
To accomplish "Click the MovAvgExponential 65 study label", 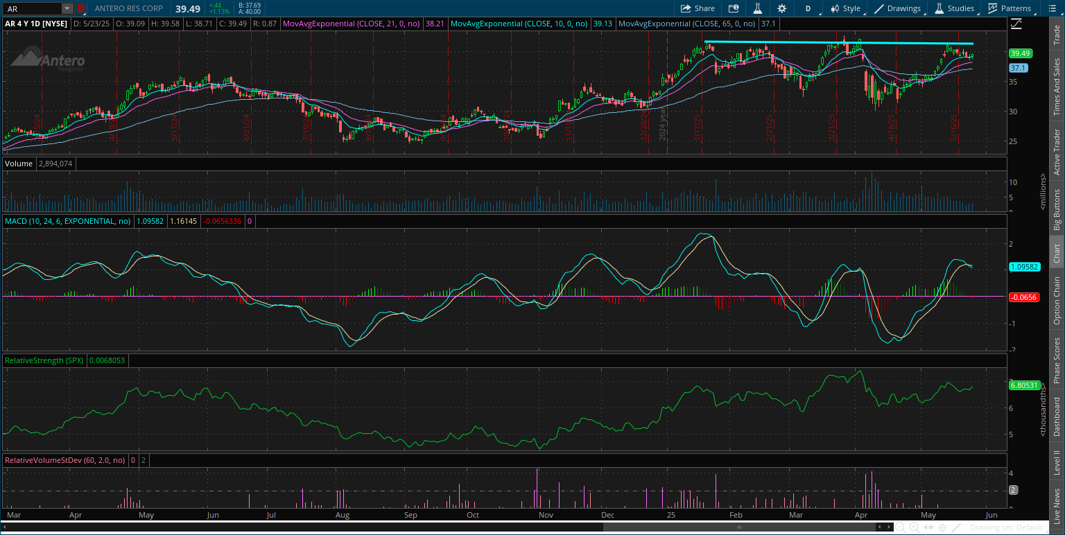I will 688,23.
